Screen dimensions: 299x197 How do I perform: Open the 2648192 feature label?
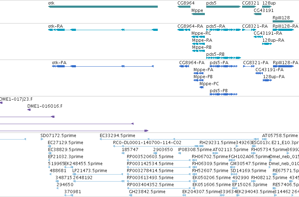click(83, 178)
